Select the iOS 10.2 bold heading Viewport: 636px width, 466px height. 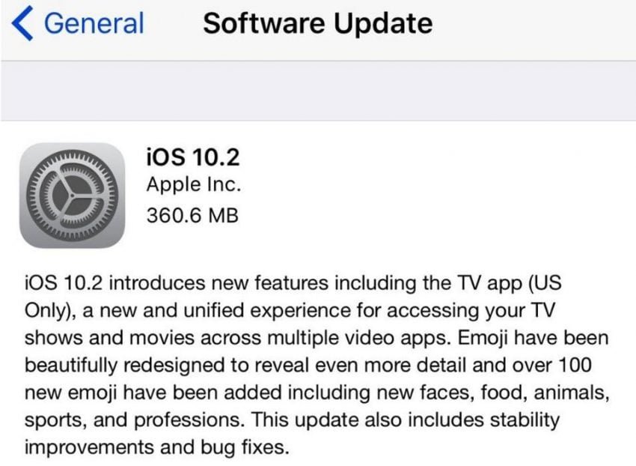tap(193, 157)
